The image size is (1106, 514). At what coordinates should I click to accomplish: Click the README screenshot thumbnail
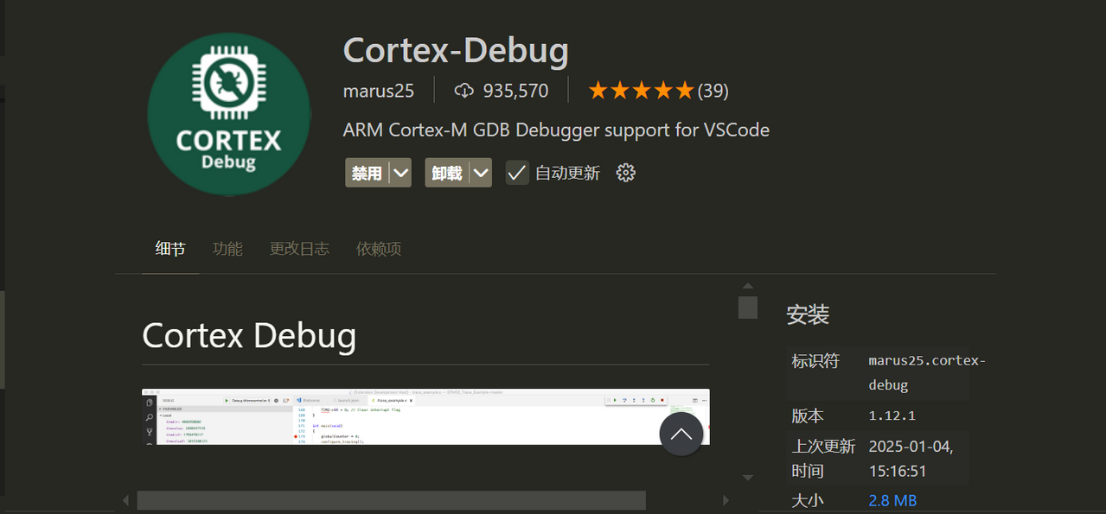[x=425, y=417]
